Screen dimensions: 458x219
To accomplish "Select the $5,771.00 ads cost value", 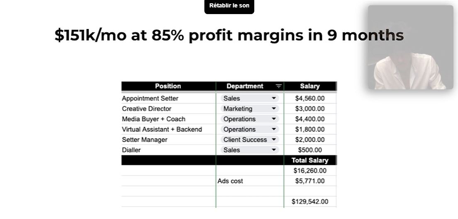I will pos(310,181).
